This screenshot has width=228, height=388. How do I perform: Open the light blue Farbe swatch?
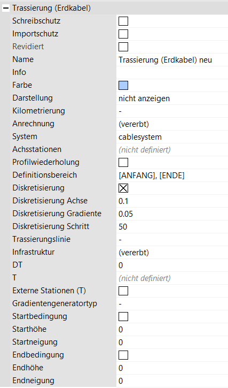tap(123, 86)
